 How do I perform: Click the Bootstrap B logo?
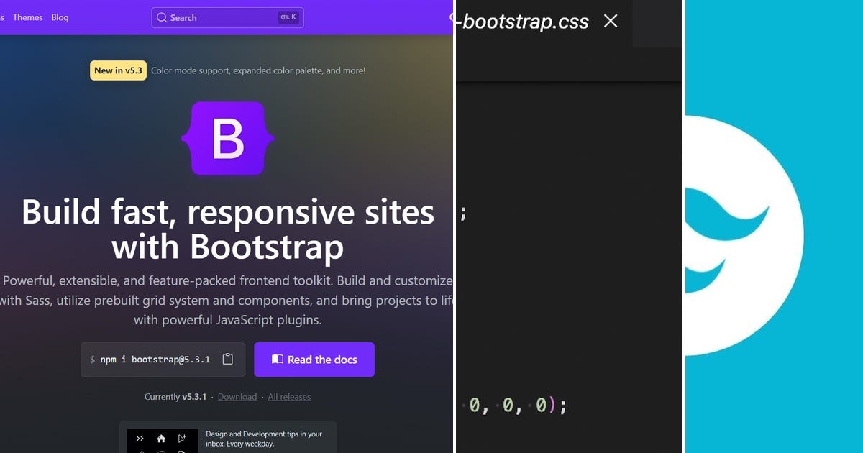[x=227, y=138]
